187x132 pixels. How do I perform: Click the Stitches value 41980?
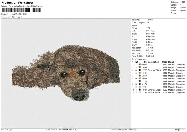[183, 2]
